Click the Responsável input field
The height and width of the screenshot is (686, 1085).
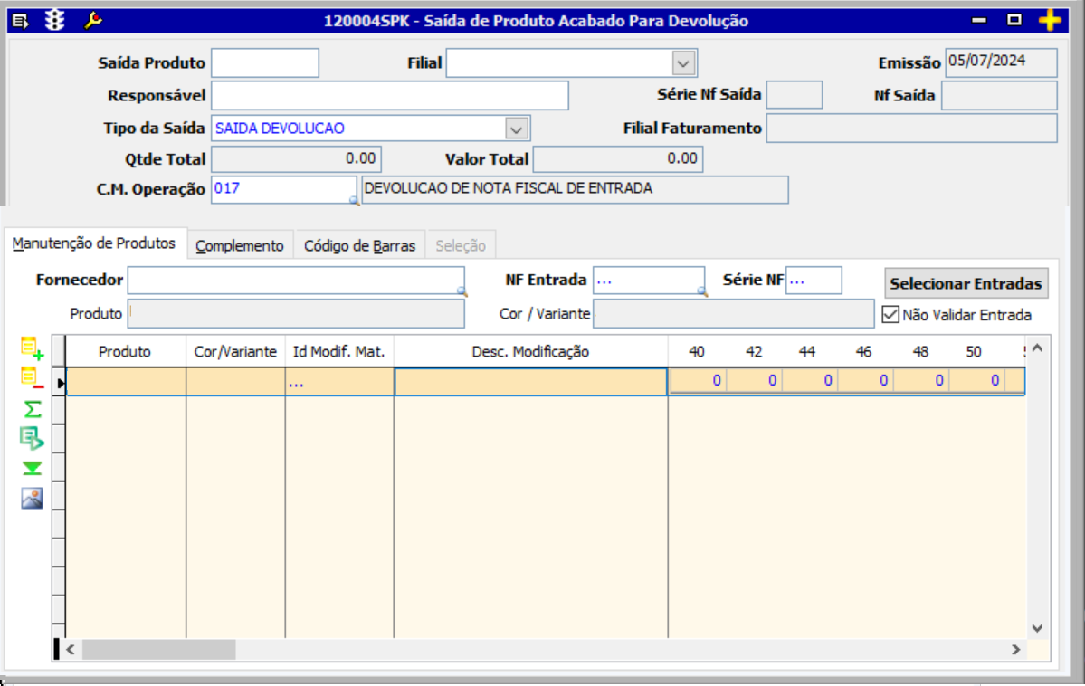click(389, 95)
